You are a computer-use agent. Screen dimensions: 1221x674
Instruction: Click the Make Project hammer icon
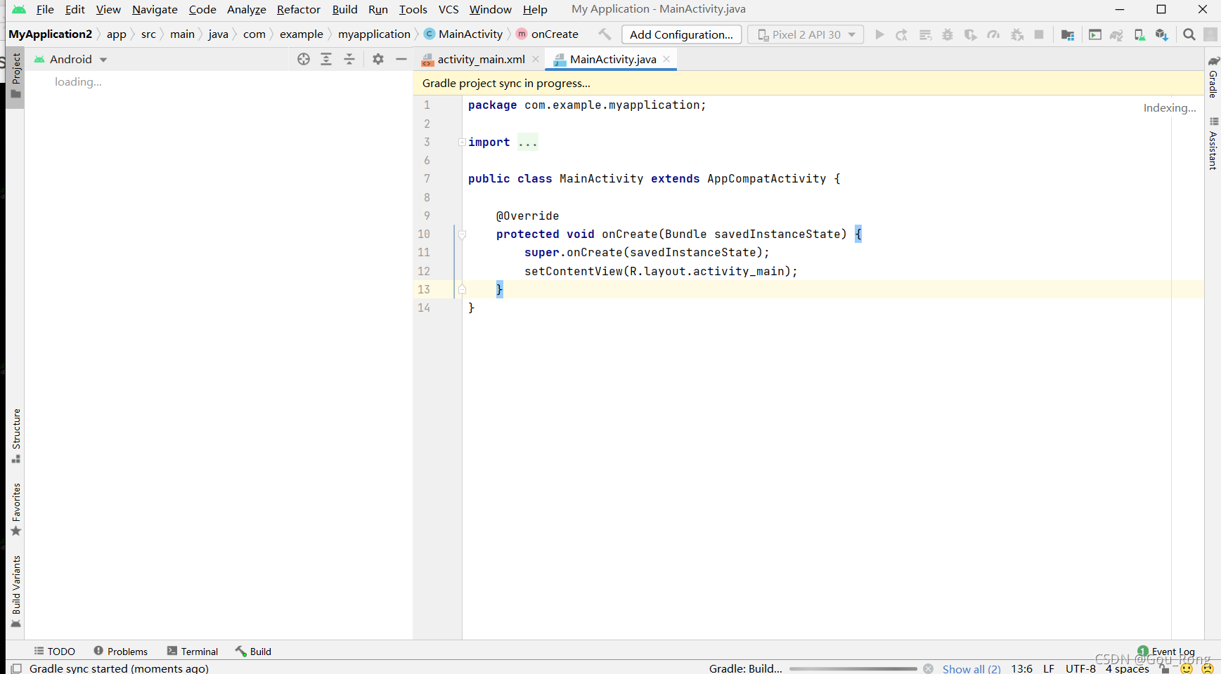[x=605, y=34]
